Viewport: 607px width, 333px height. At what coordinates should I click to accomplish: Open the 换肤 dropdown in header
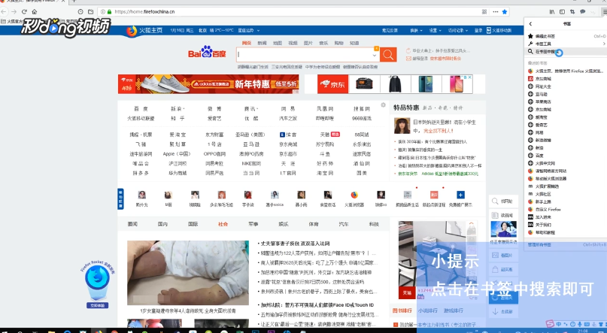(416, 30)
